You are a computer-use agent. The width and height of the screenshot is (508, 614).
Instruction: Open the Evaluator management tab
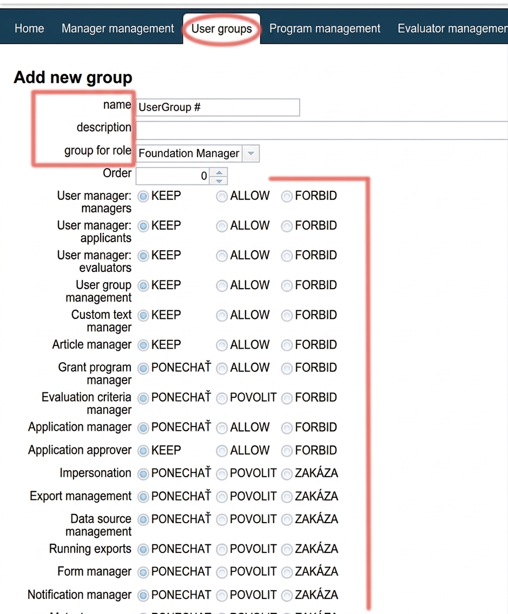pos(452,28)
